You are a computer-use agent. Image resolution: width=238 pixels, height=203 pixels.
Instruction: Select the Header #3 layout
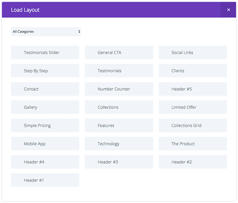(119, 162)
